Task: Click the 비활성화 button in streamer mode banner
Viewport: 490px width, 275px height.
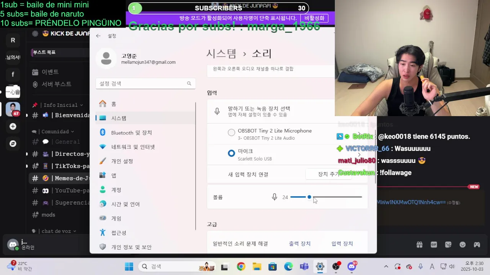Action: pos(314,18)
